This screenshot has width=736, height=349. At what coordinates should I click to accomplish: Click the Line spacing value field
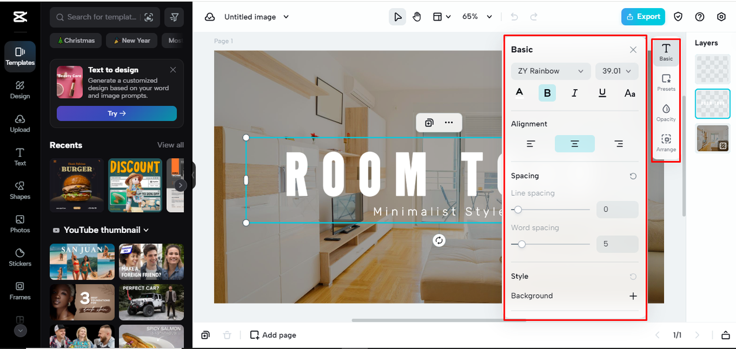pos(617,210)
